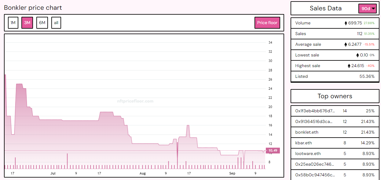
Task: Click the 14.29% share for kbar.eth
Action: (368, 143)
